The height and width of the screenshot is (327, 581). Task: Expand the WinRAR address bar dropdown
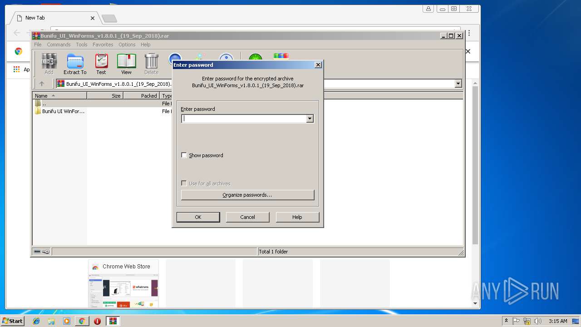click(x=458, y=84)
